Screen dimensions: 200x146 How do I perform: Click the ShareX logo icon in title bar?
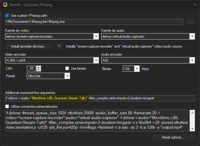[5, 4]
